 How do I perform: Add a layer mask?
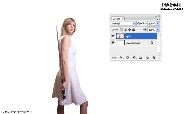point(127,58)
